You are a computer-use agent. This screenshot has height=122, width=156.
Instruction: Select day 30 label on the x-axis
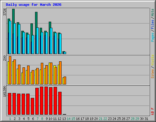click(142, 119)
